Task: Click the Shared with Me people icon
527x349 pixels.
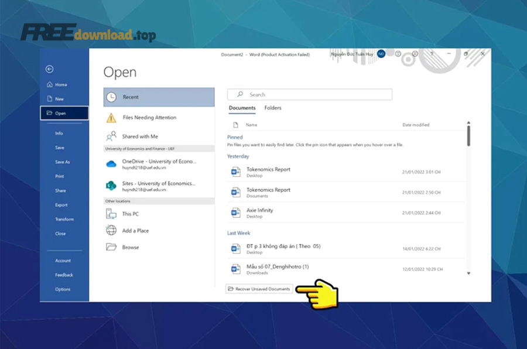Action: 111,136
